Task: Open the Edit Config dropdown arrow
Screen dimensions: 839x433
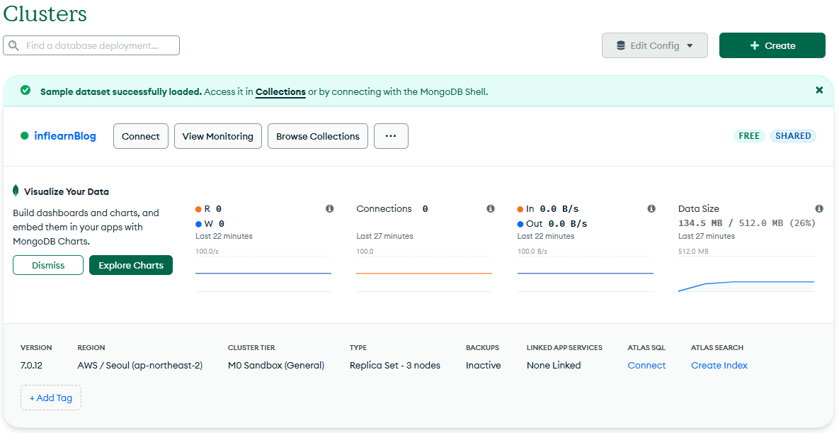Action: click(690, 45)
